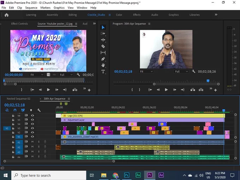The height and width of the screenshot is (180, 240).
Task: Open timeline display settings wrench
Action: pyautogui.click(x=39, y=110)
